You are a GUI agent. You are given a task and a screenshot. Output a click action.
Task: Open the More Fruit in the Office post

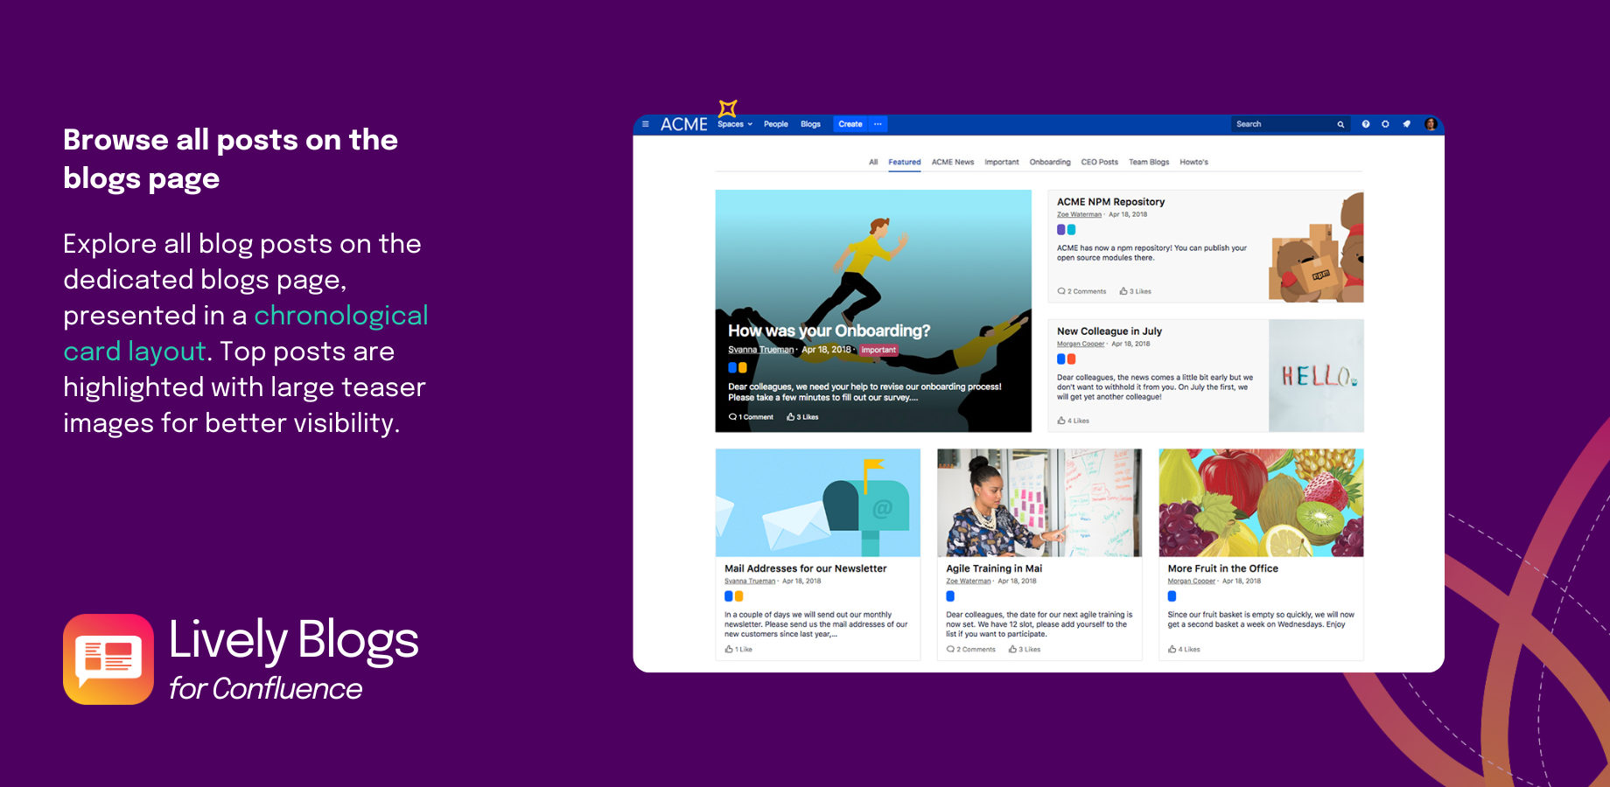coord(1222,568)
